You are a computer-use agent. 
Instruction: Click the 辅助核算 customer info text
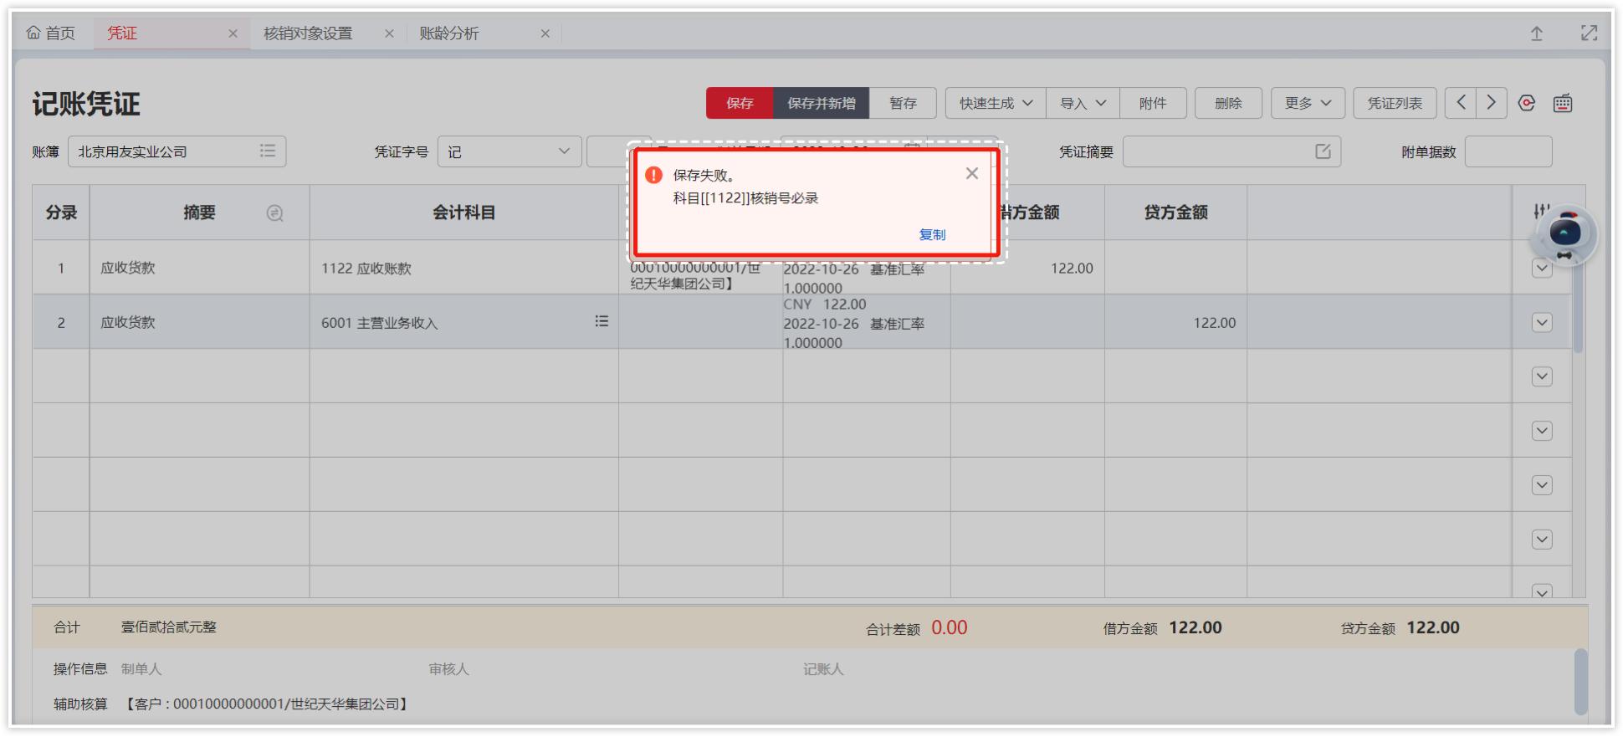(267, 704)
